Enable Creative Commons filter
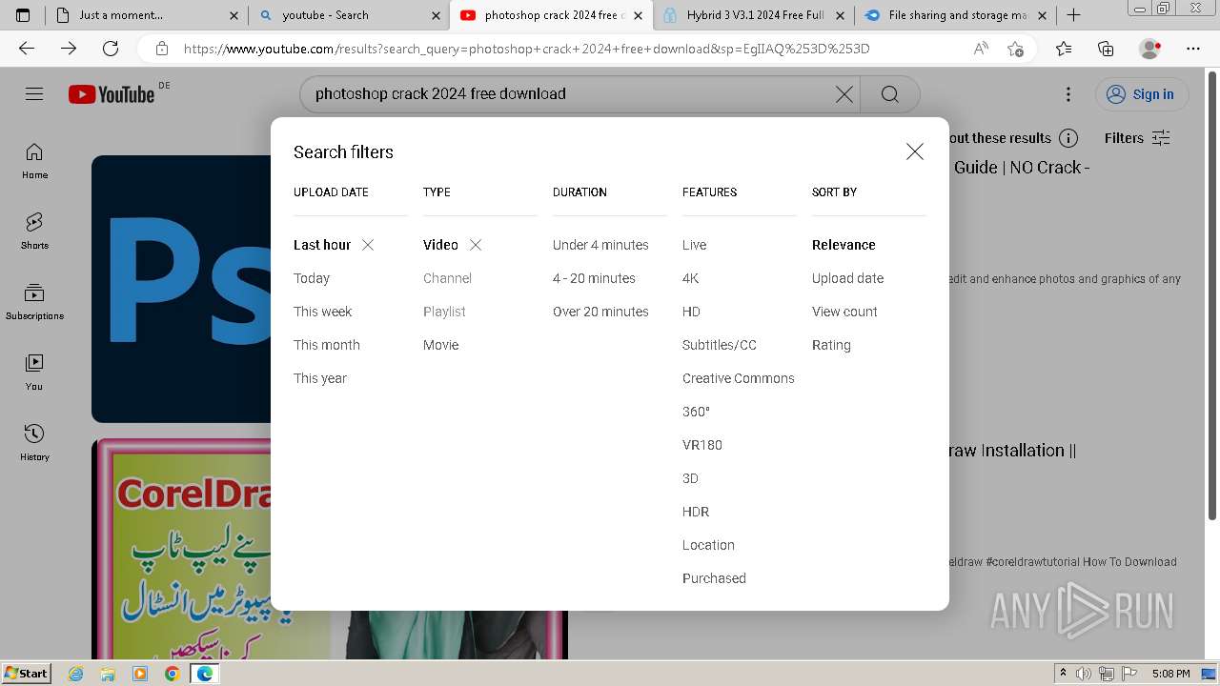 (739, 378)
